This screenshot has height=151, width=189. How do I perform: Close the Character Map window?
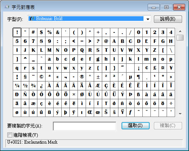click(179, 7)
